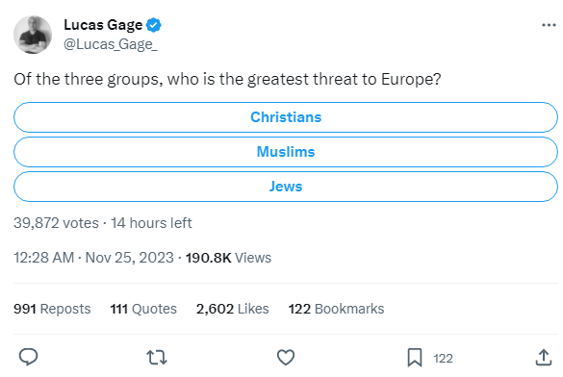
Task: Select the Muslims poll option
Action: [x=286, y=152]
